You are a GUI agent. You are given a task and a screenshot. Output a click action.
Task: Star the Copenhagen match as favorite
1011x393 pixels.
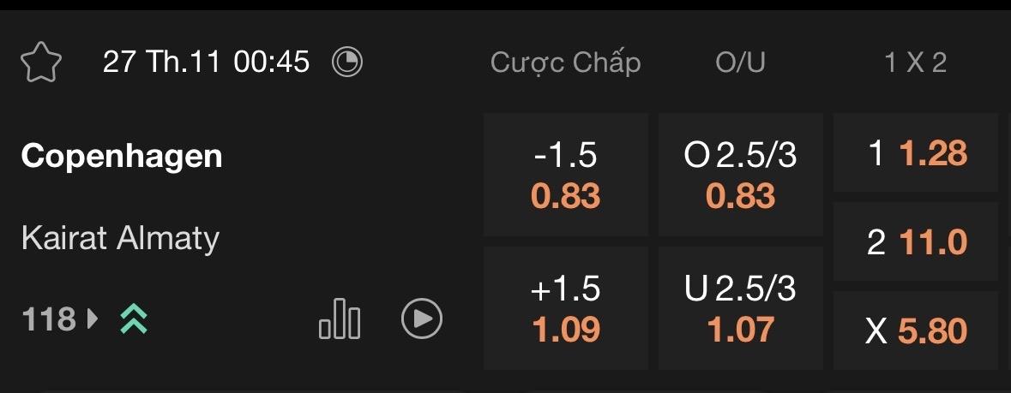[x=41, y=63]
